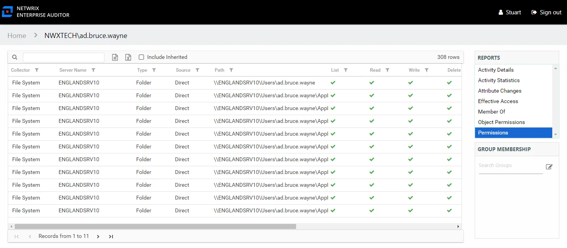This screenshot has height=248, width=567.
Task: Click the edit group membership icon
Action: (x=549, y=167)
